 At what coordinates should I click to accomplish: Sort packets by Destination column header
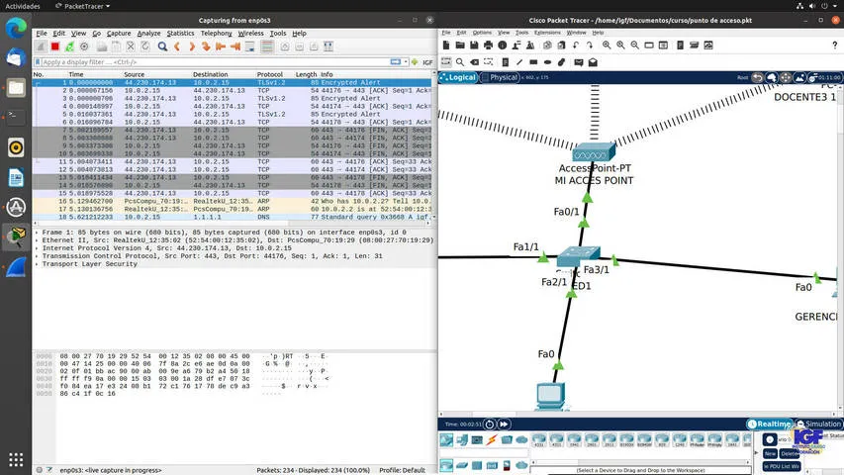coord(211,74)
